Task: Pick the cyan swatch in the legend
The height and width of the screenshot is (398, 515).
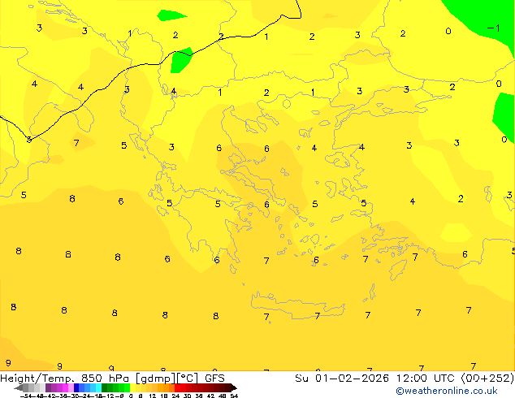Action: pyautogui.click(x=98, y=387)
